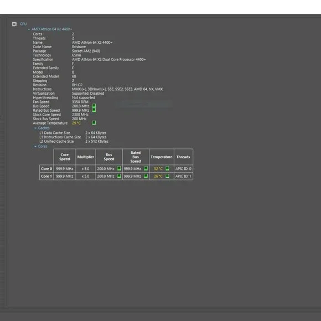Select the Core 0 row label

pyautogui.click(x=46, y=169)
